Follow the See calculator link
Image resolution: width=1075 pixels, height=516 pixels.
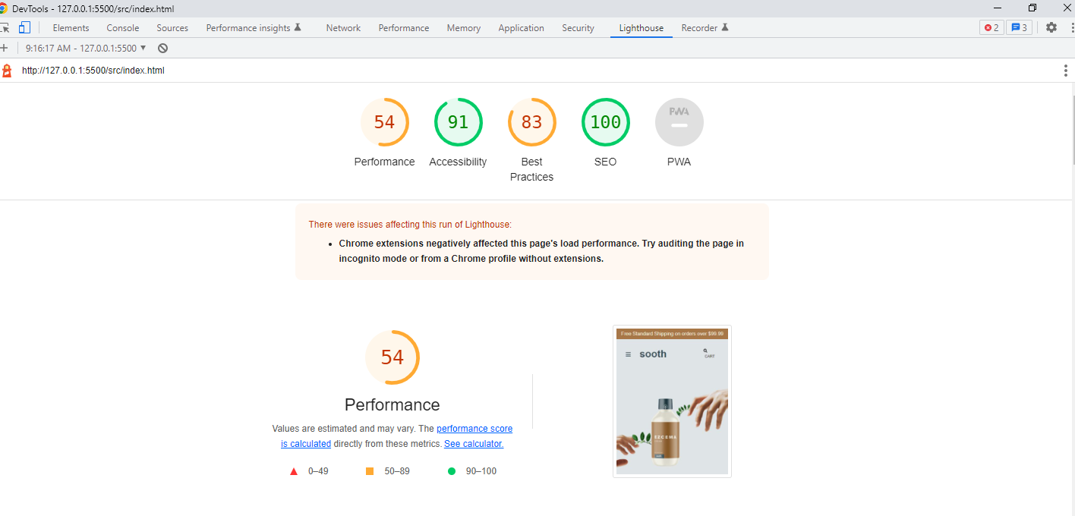pos(473,443)
